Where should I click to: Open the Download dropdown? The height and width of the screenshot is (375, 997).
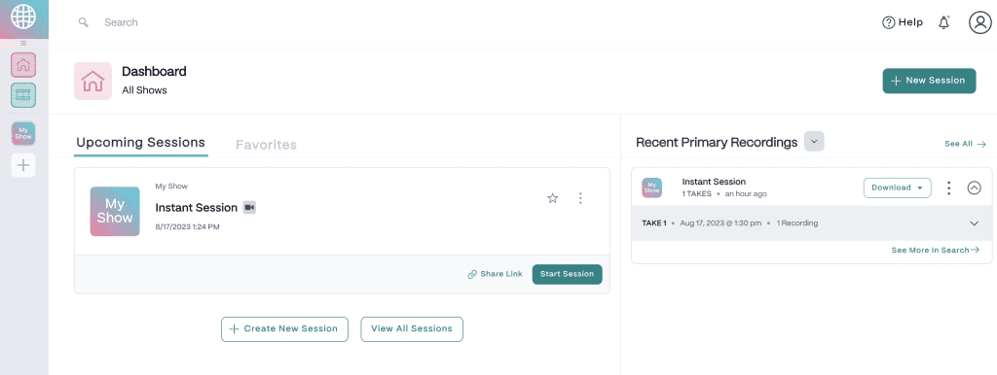tap(897, 187)
